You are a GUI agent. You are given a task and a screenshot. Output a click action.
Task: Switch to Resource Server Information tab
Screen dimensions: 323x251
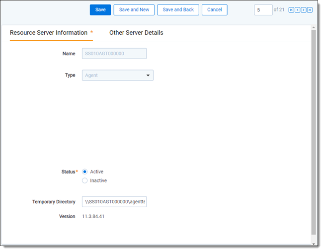51,33
